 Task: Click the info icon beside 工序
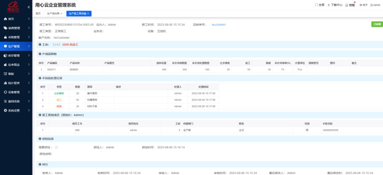(x=40, y=45)
